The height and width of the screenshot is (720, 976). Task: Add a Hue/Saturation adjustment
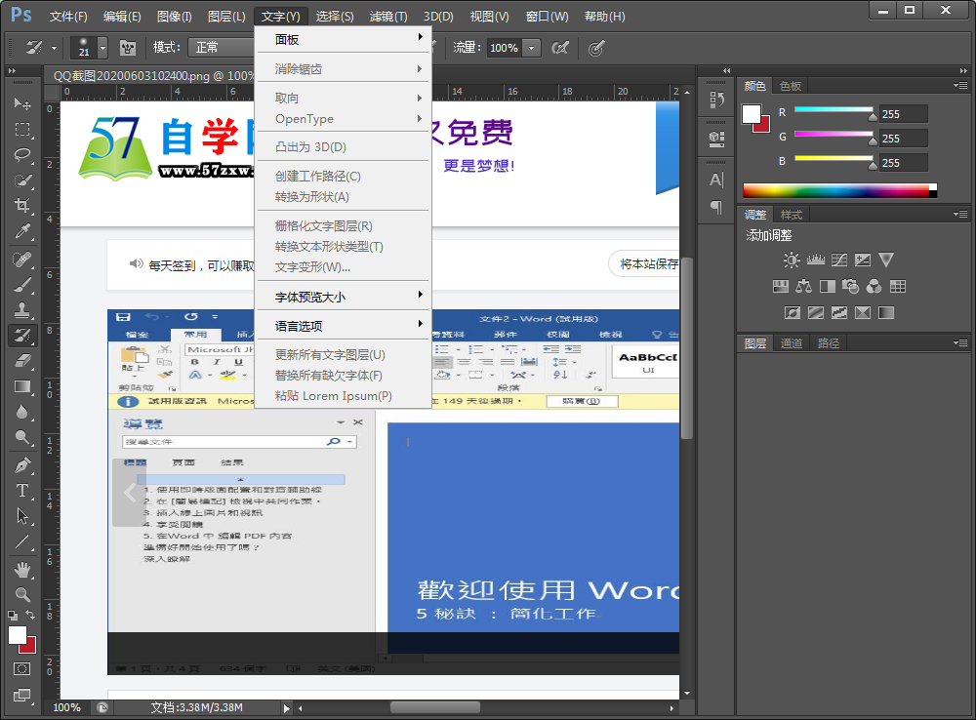781,286
